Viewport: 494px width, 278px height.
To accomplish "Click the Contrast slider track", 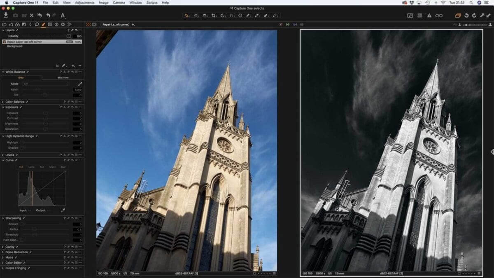I will (45, 118).
